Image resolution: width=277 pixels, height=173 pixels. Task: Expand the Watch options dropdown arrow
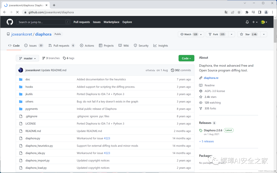click(x=201, y=34)
